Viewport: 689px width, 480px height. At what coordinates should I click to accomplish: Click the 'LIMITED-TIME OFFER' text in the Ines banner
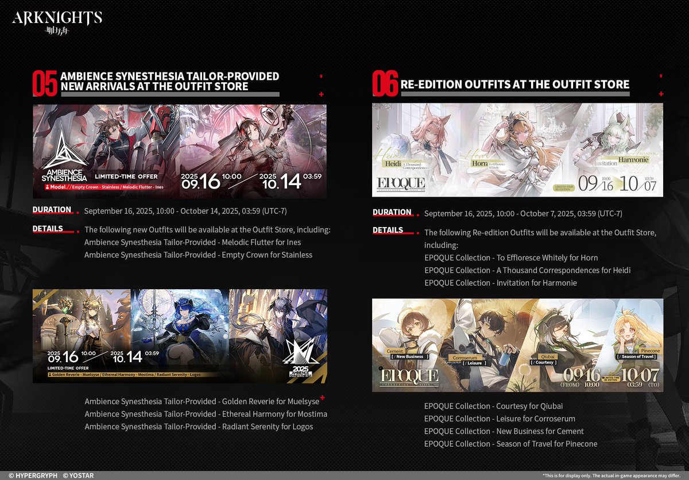click(x=125, y=176)
